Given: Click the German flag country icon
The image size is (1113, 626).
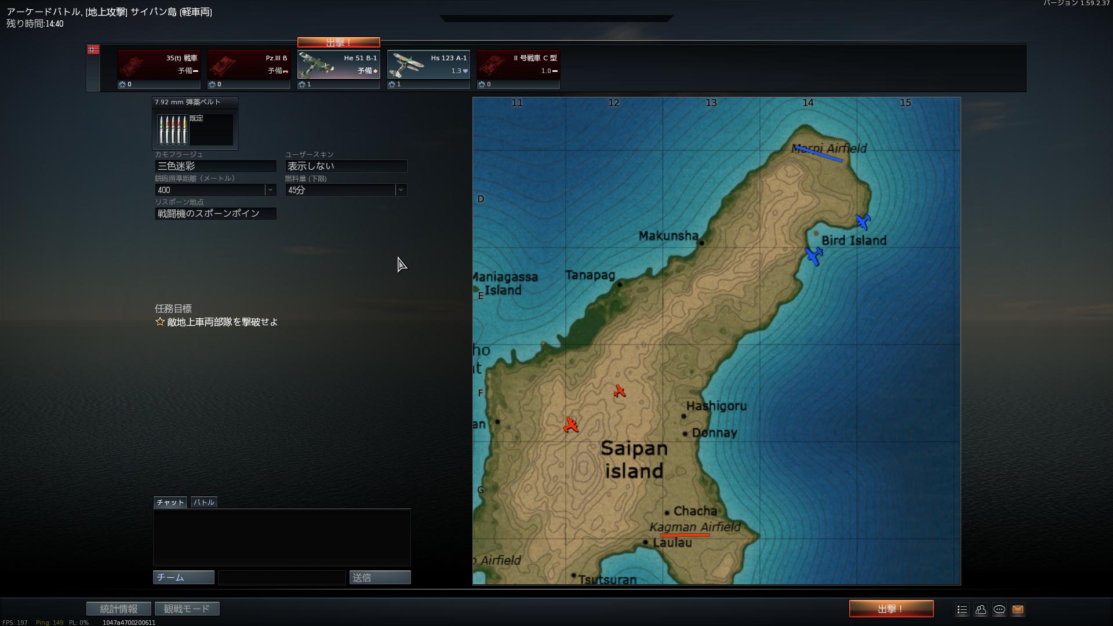Looking at the screenshot, I should (93, 50).
